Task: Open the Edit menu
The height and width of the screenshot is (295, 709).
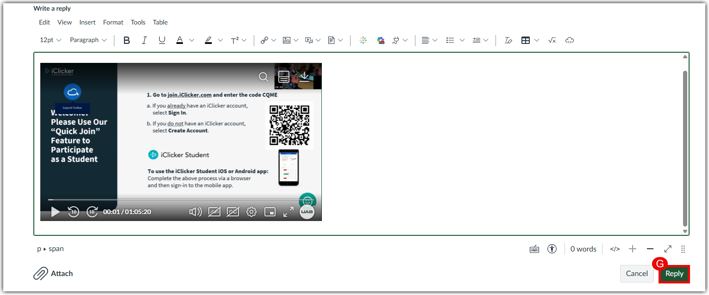Action: 44,22
